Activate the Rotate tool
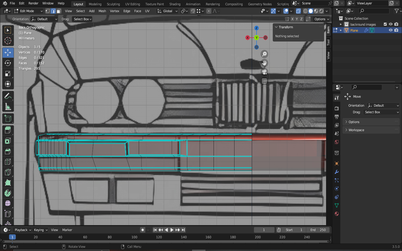 pyautogui.click(x=8, y=63)
